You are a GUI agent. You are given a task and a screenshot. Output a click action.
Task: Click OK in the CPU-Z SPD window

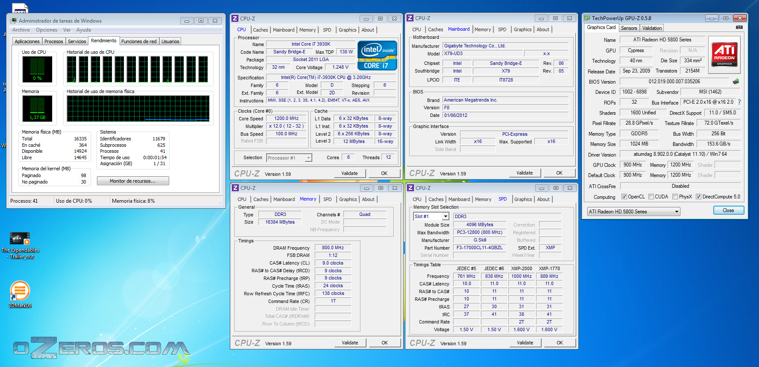[560, 343]
